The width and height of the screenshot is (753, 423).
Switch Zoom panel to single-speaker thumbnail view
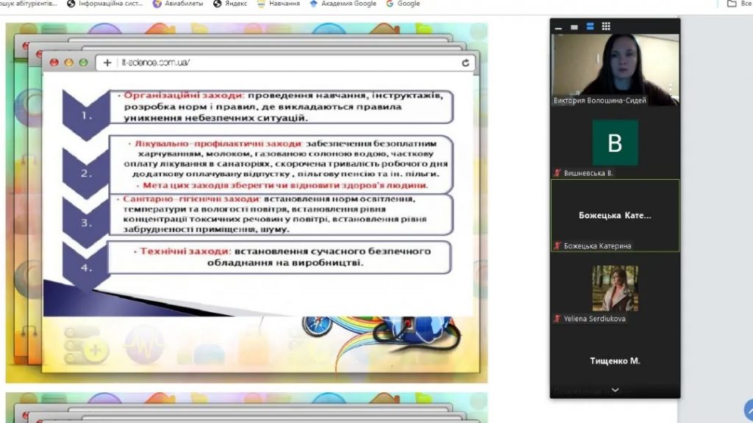[574, 26]
